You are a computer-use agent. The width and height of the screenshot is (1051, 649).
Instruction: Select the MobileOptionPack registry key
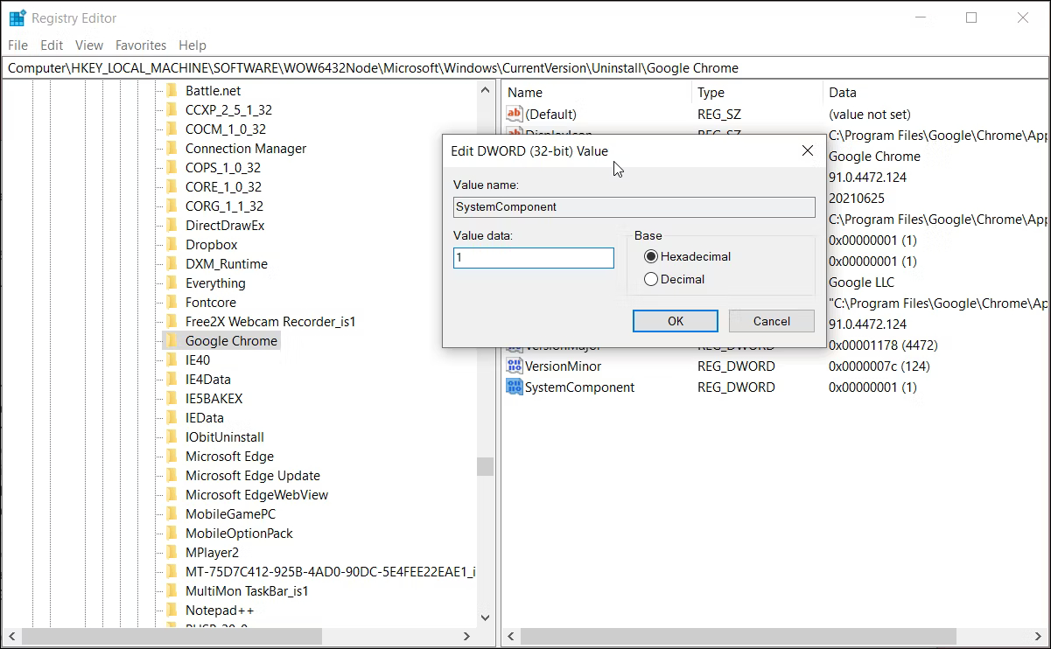pos(239,533)
